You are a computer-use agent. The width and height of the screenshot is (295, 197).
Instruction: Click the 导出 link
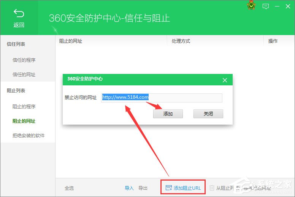143,188
